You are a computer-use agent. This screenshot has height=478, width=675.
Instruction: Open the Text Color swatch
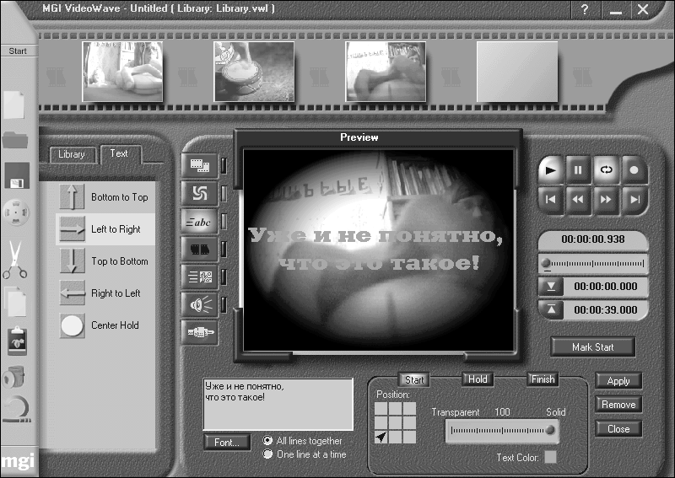pyautogui.click(x=550, y=457)
